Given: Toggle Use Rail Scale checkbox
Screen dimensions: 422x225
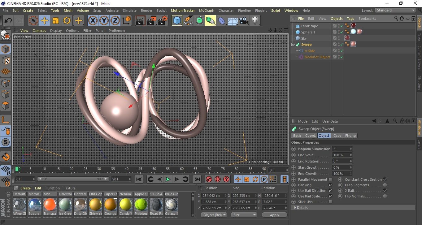Looking at the screenshot, I should pyautogui.click(x=330, y=196).
